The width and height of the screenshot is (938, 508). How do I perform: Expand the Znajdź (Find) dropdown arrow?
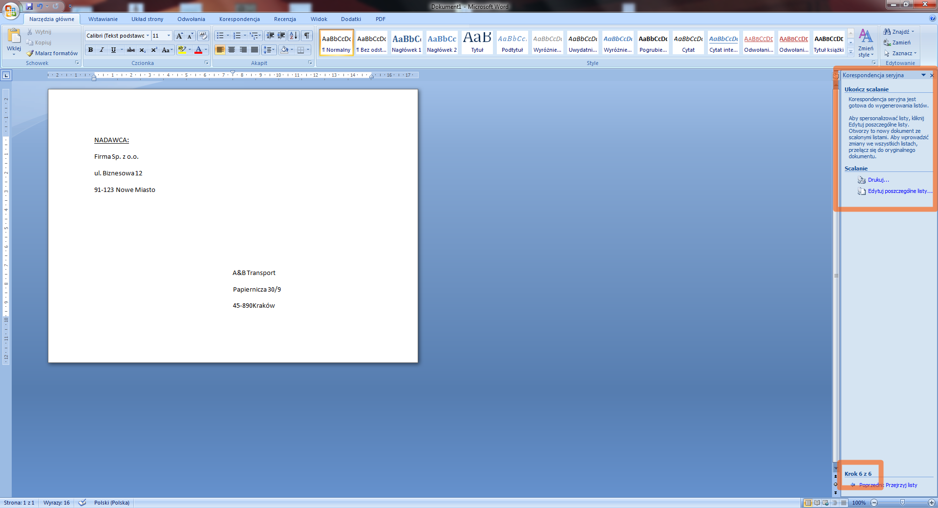(913, 32)
